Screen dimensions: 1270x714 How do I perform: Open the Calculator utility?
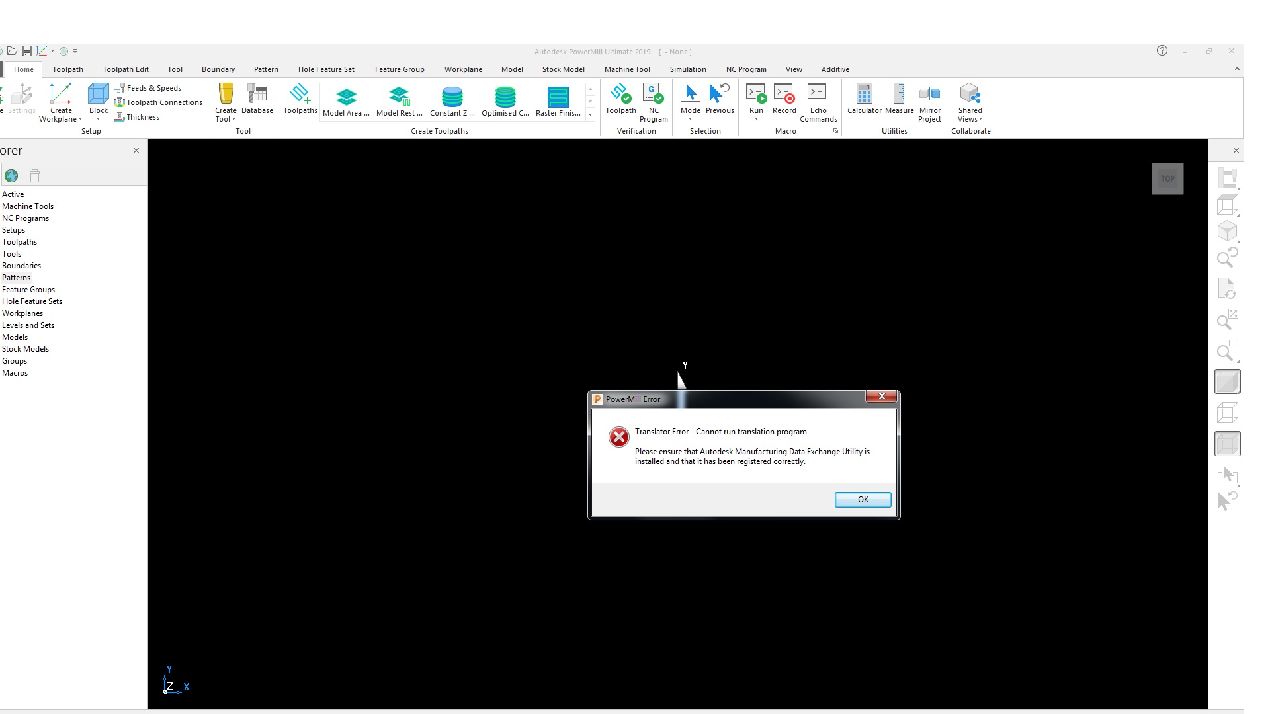pyautogui.click(x=863, y=100)
